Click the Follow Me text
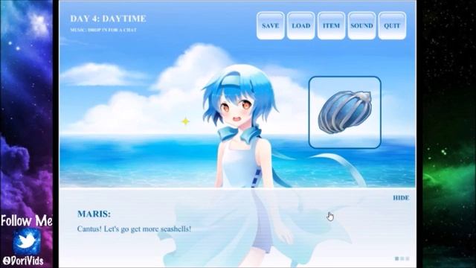This screenshot has height=268, width=476. pos(27,220)
